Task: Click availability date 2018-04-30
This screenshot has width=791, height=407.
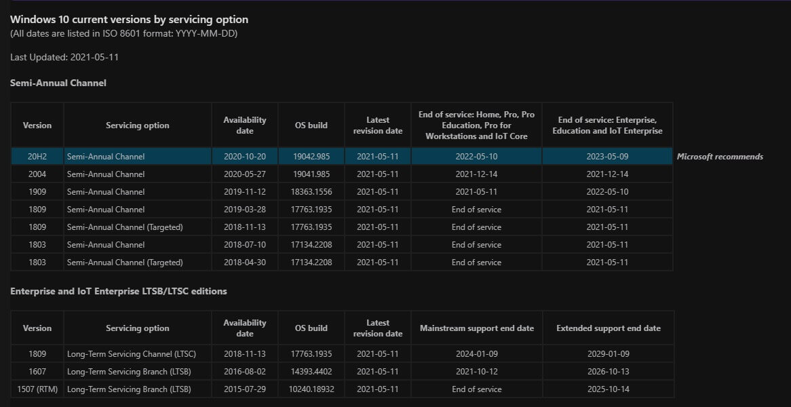Action: coord(245,263)
